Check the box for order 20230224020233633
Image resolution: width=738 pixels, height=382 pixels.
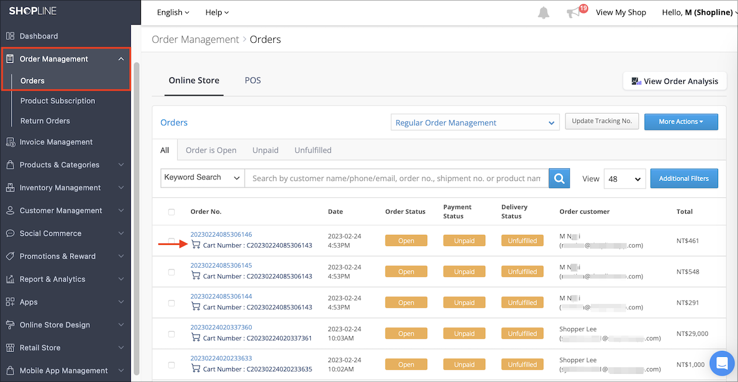coord(171,364)
